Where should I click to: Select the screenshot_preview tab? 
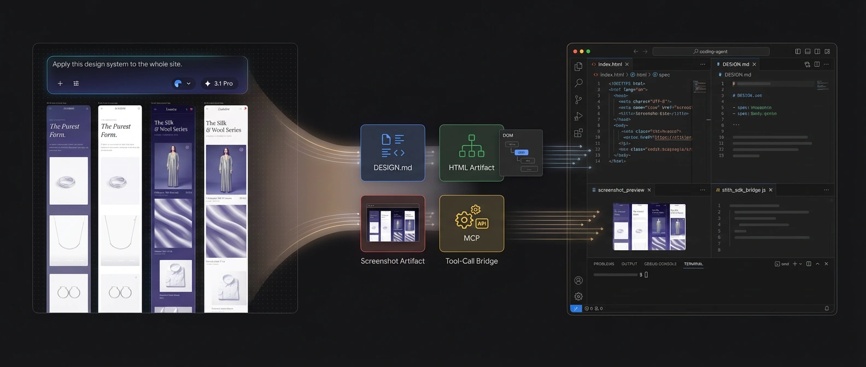pos(621,190)
